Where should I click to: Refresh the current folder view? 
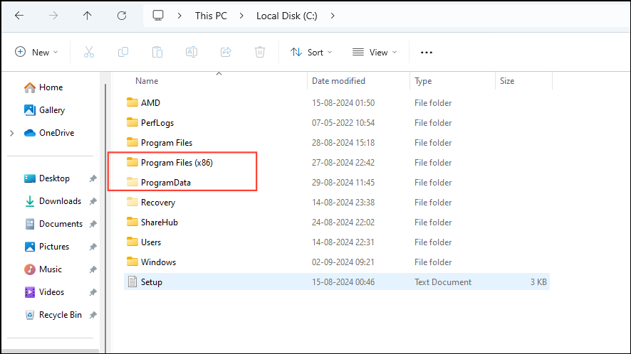coord(122,16)
